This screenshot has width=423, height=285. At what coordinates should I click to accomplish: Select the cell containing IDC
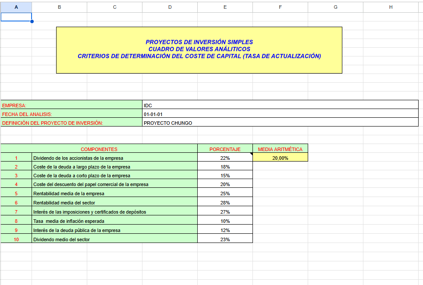pos(280,105)
